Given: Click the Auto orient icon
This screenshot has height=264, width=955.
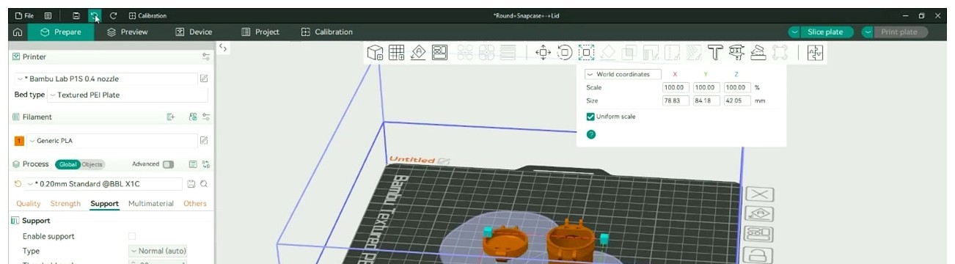Looking at the screenshot, I should (418, 52).
